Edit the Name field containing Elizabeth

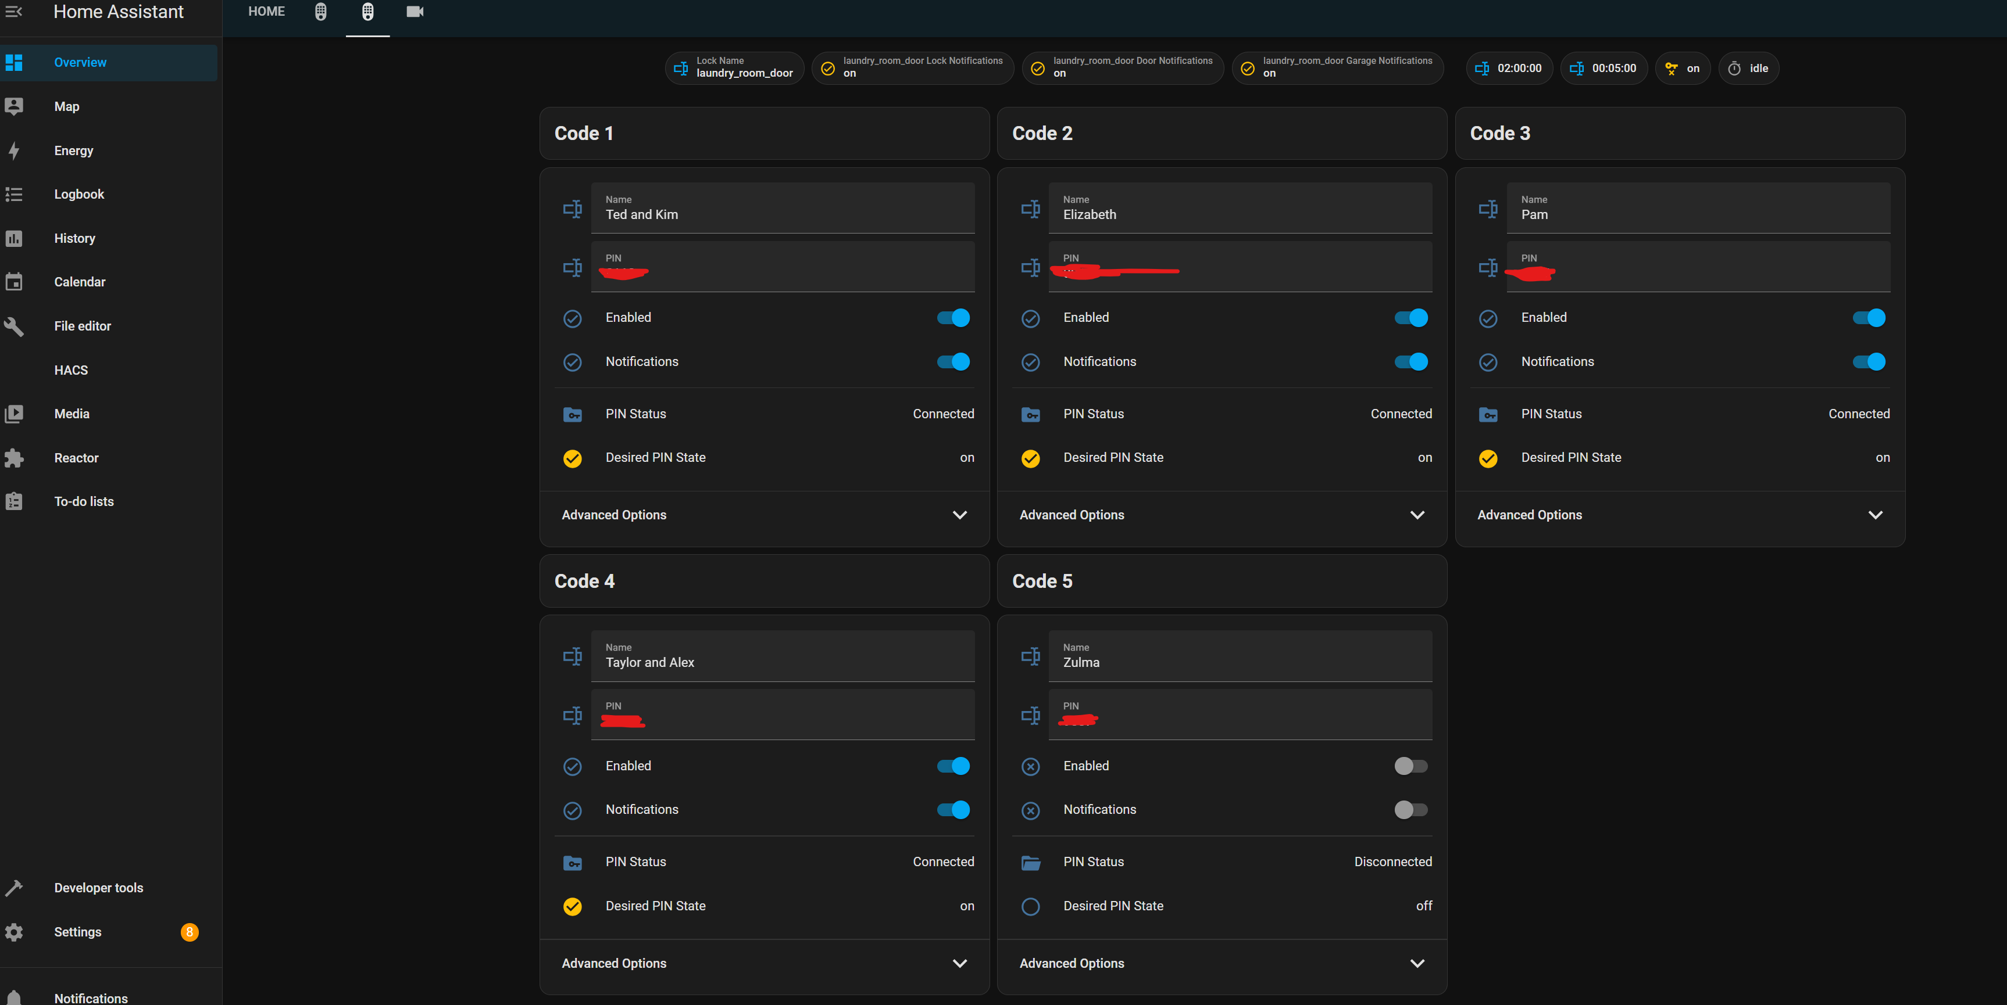pos(1240,208)
